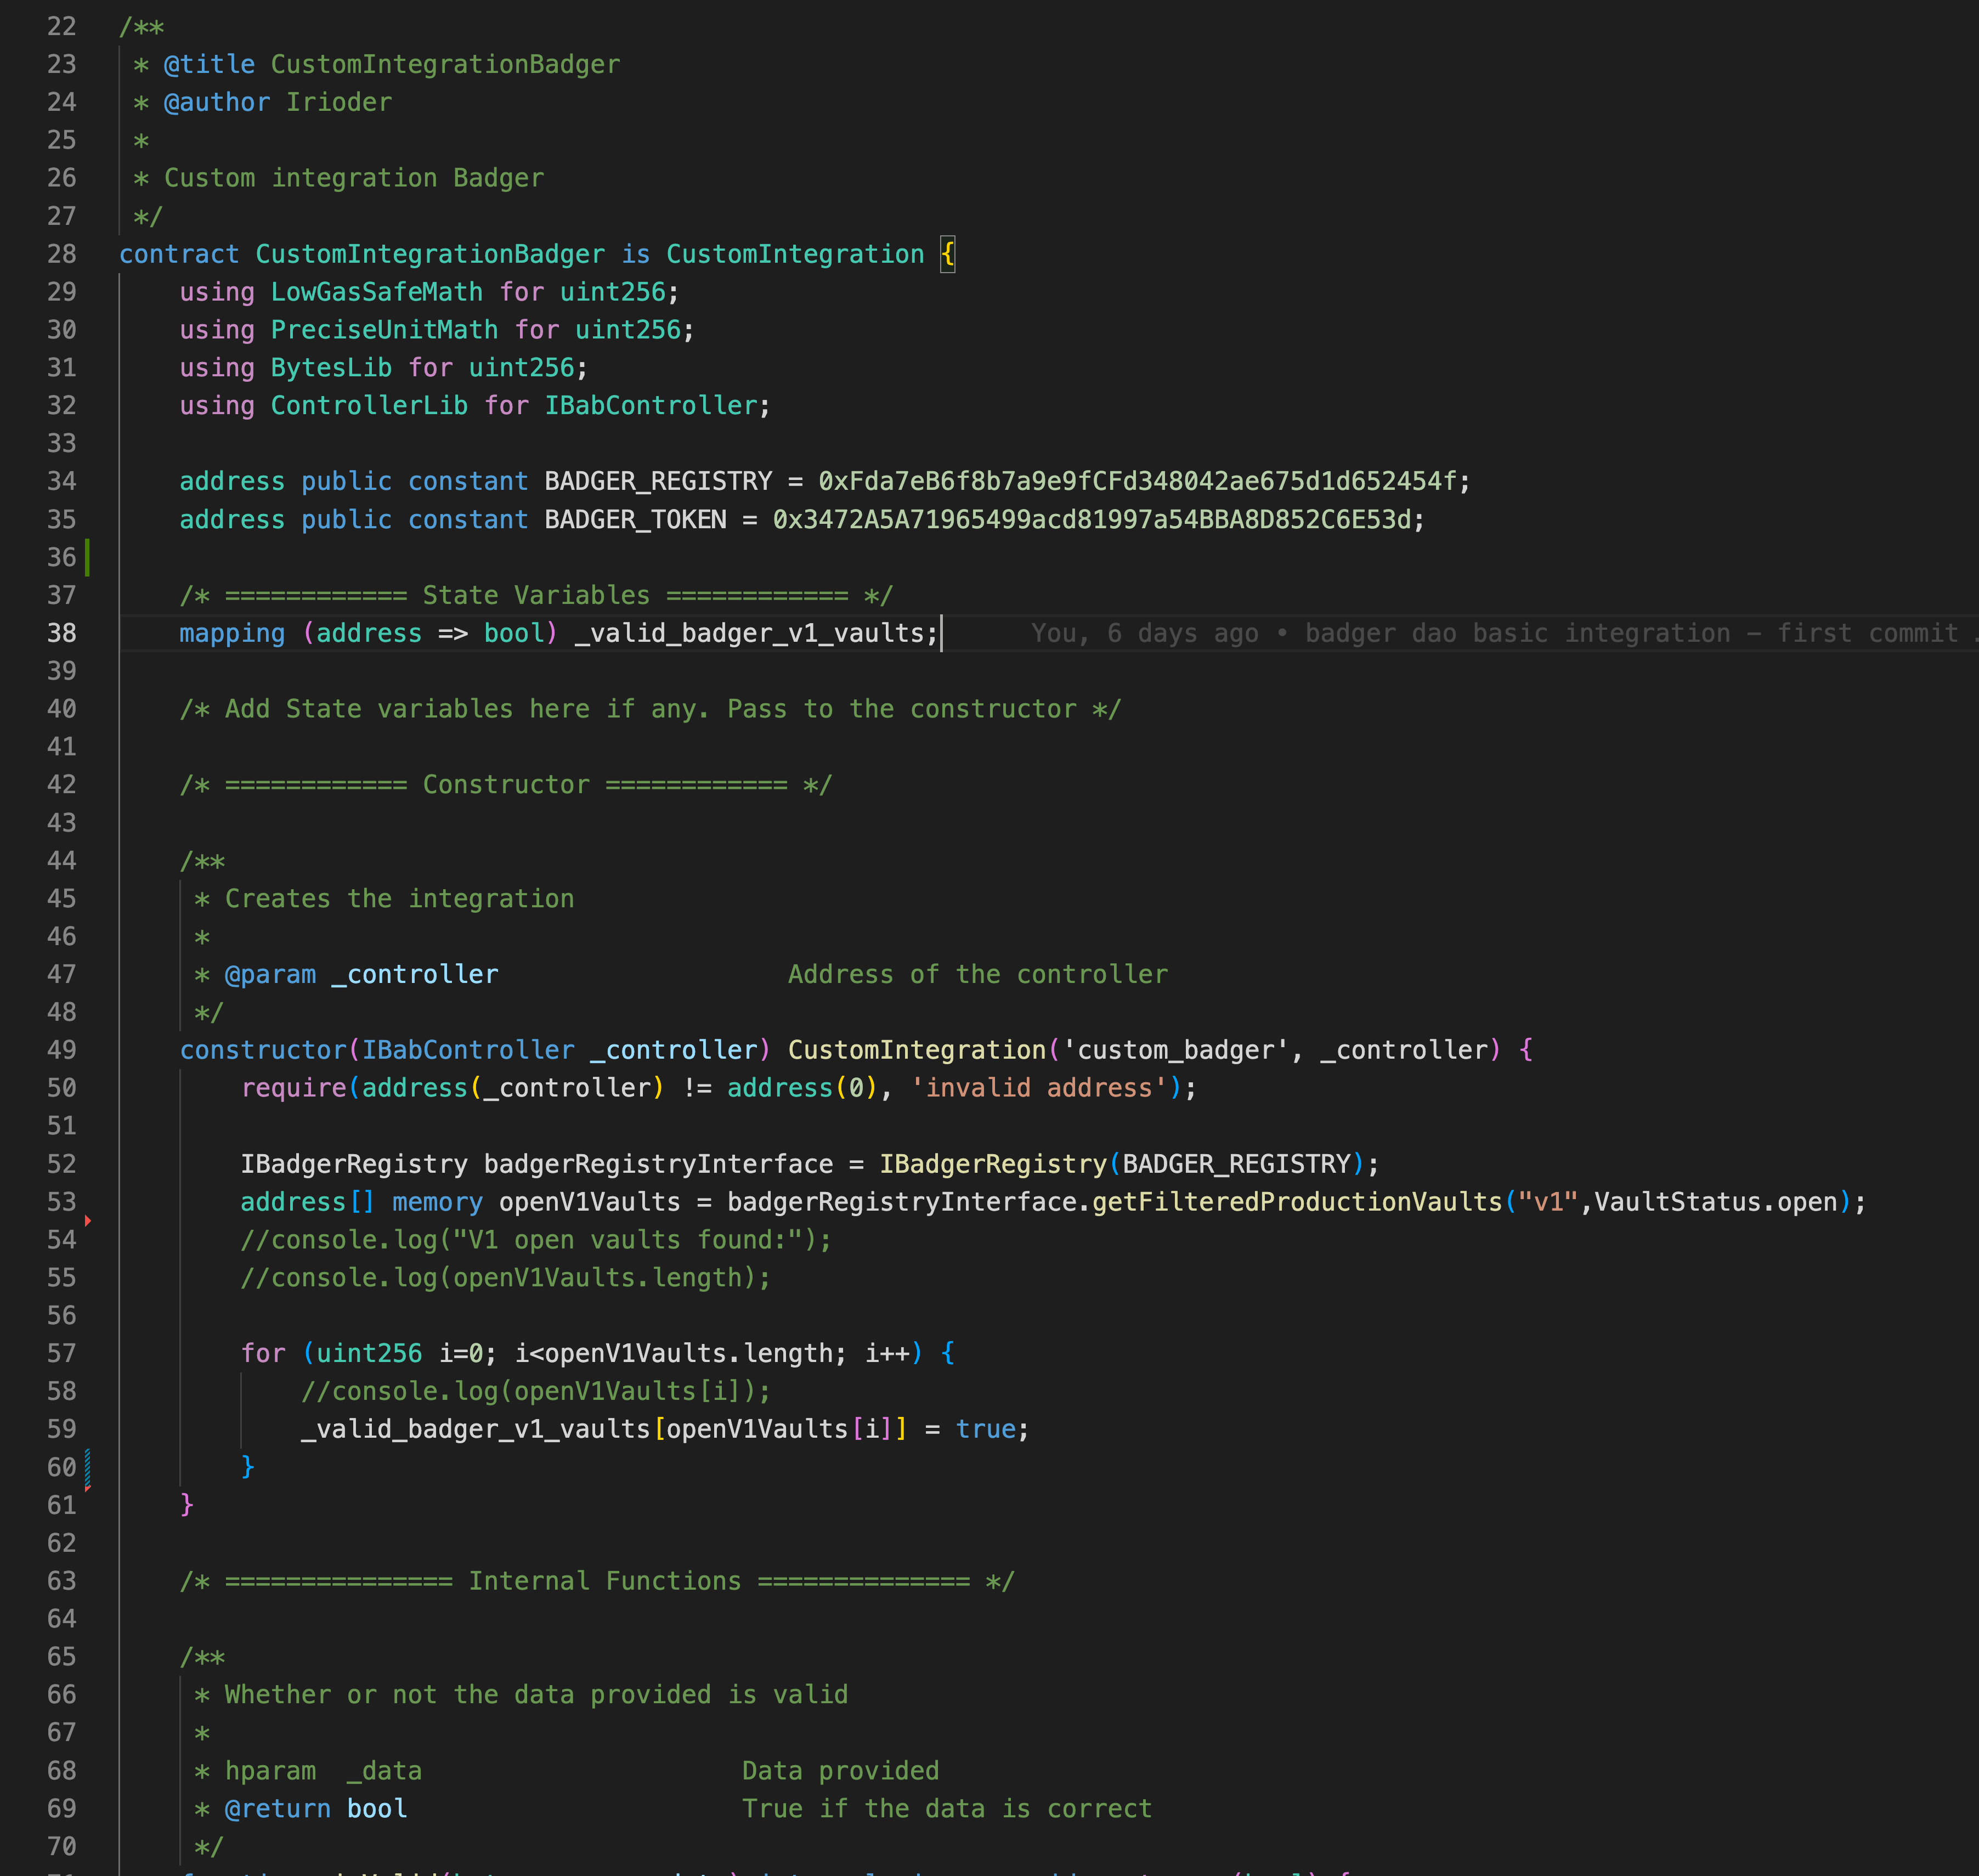1979x1876 pixels.
Task: Click IBabController on line 32
Action: 650,406
